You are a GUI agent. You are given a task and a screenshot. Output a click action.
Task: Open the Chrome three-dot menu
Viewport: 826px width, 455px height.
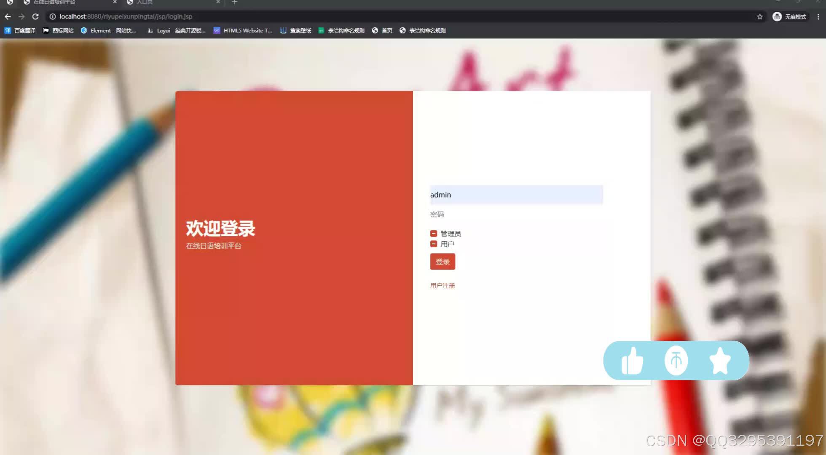pyautogui.click(x=818, y=16)
